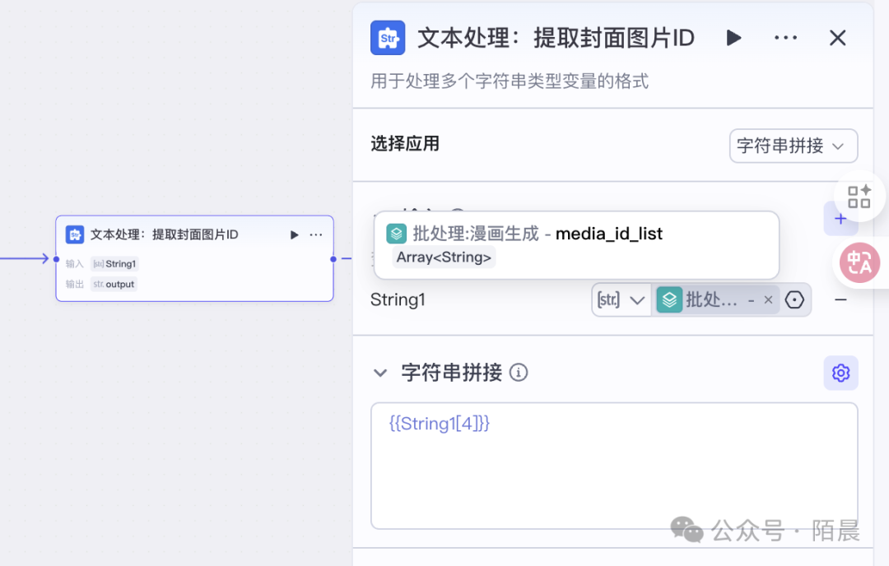The height and width of the screenshot is (566, 889).
Task: Open the 字符串拼接 application dropdown
Action: tap(793, 146)
